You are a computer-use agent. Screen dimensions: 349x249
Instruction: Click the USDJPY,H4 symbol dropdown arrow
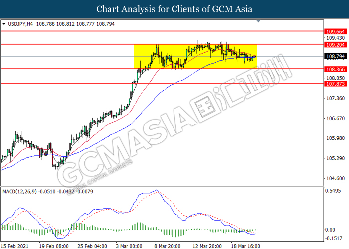(x=4, y=24)
